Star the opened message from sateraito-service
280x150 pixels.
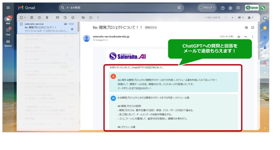tap(239, 37)
